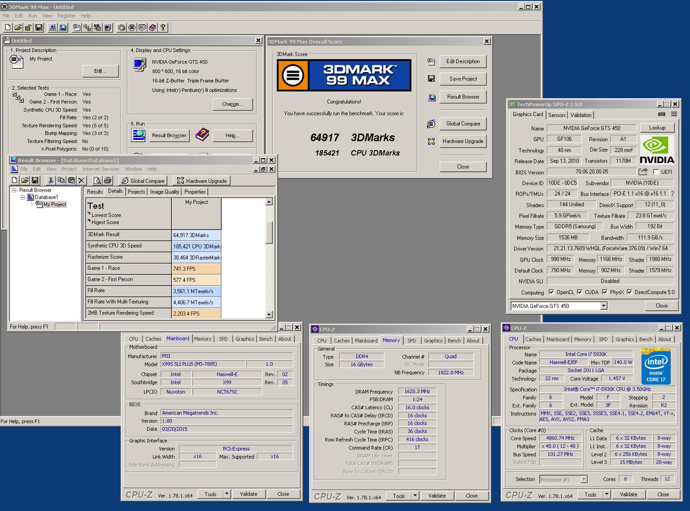Click the Save icon in Result Browser toolbar
Viewport: 690px width, 511px height.
[x=35, y=180]
